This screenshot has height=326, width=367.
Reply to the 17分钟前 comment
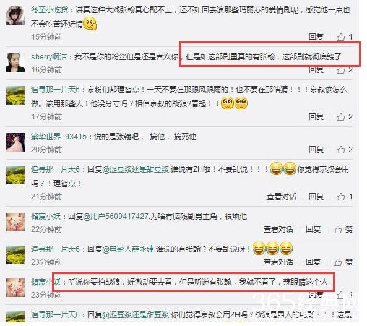(316, 116)
